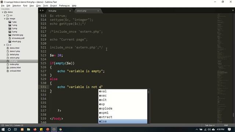Image resolution: width=235 pixels, height=132 pixels.
Task: Switch to the extern.php tab
Action: [88, 11]
